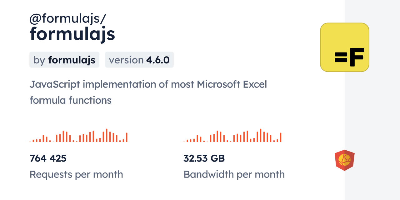The width and height of the screenshot is (400, 200).
Task: Click the "formula functions" description line
Action: coord(70,100)
